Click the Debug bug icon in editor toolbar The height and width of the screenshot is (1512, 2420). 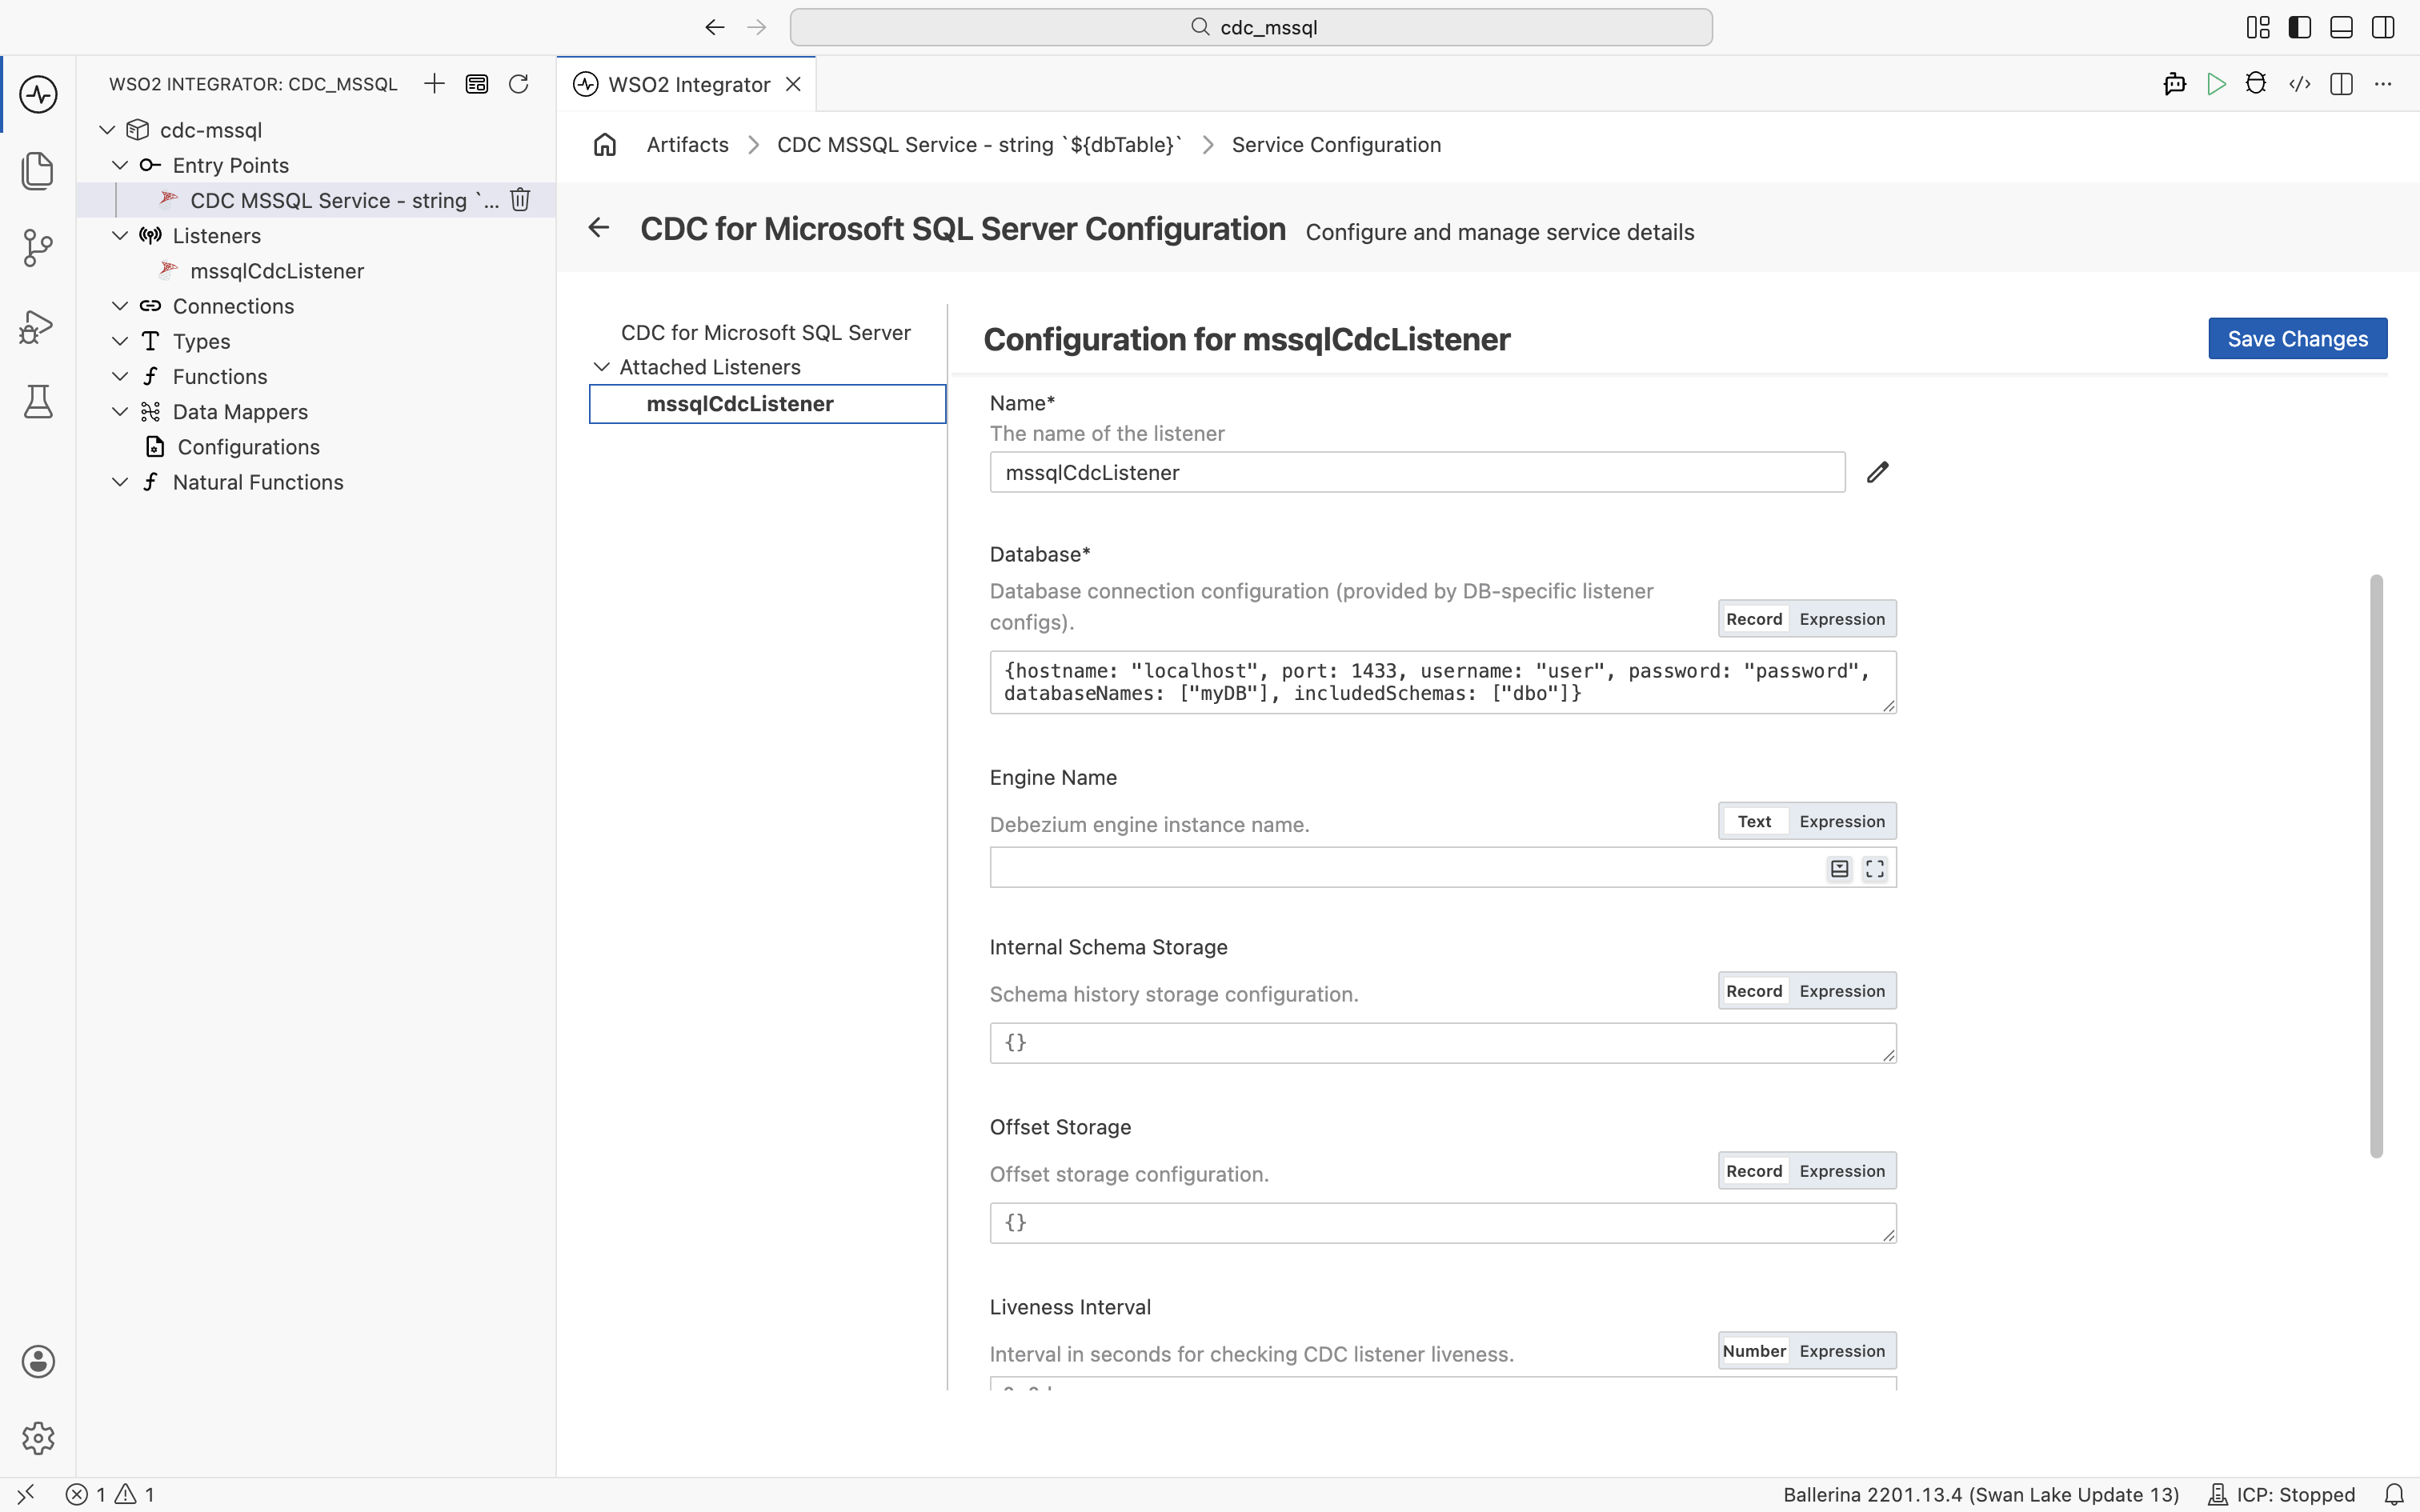coord(2256,84)
